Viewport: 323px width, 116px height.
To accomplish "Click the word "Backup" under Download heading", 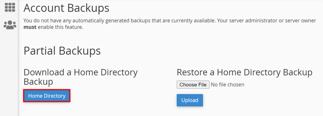I will 38,82.
